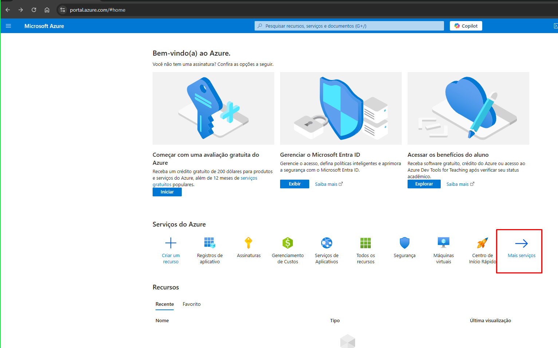Switch to the Favorito tab

(192, 304)
